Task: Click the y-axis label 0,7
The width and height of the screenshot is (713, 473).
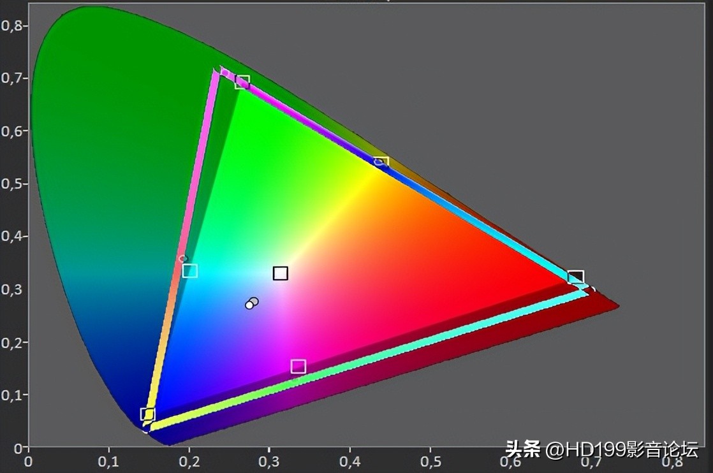Action: tap(11, 78)
